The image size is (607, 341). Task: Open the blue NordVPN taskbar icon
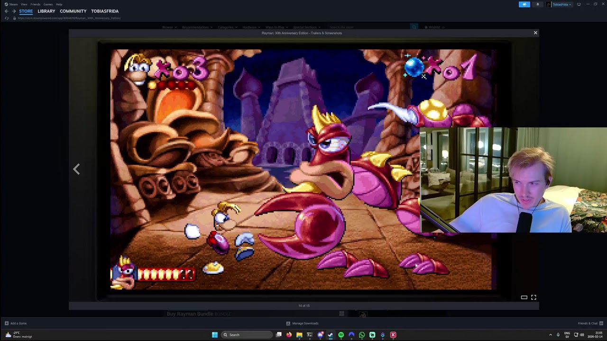click(351, 335)
